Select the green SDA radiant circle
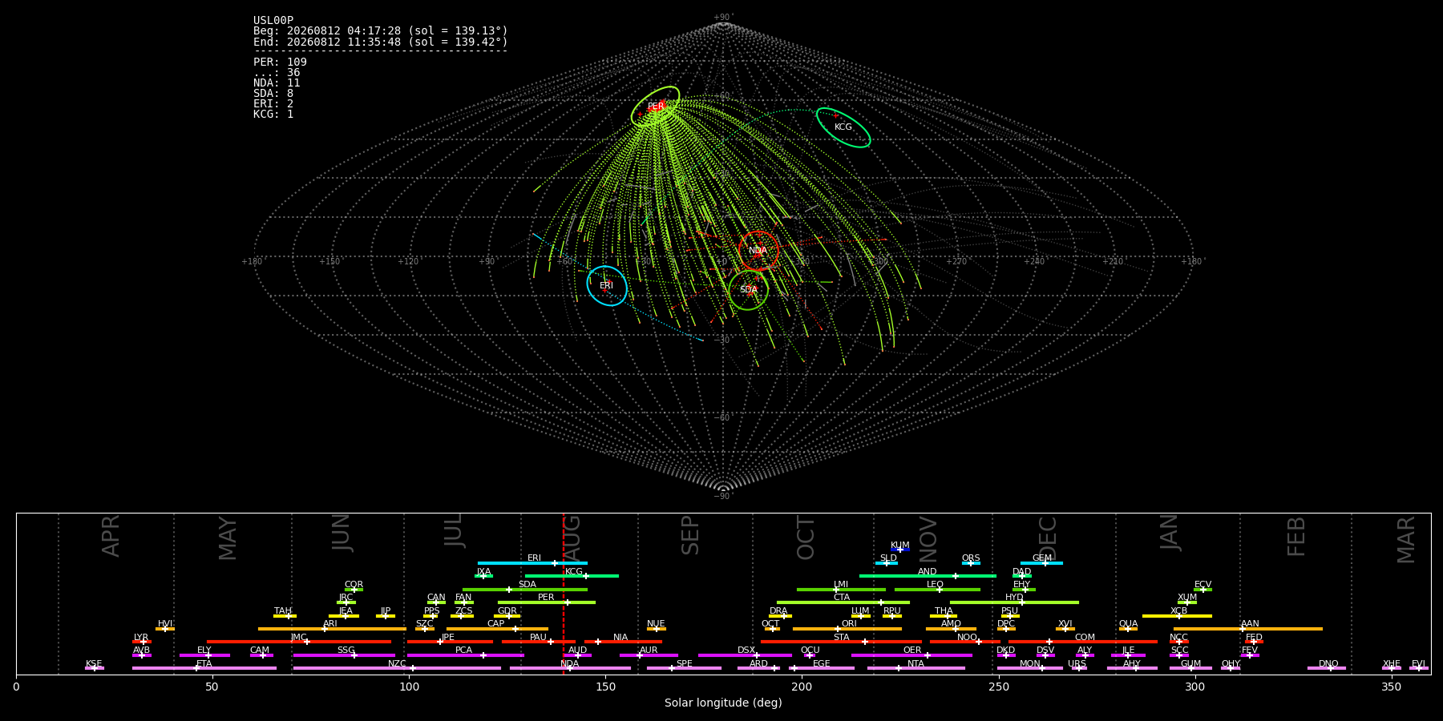 [749, 290]
